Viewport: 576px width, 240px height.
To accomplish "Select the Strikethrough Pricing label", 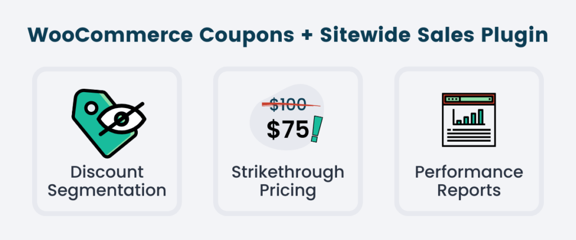I will point(287,182).
